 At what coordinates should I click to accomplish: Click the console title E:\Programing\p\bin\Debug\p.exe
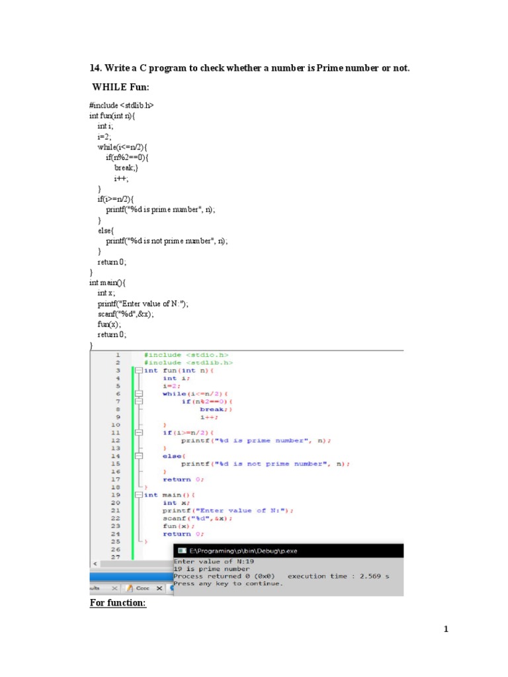point(243,551)
